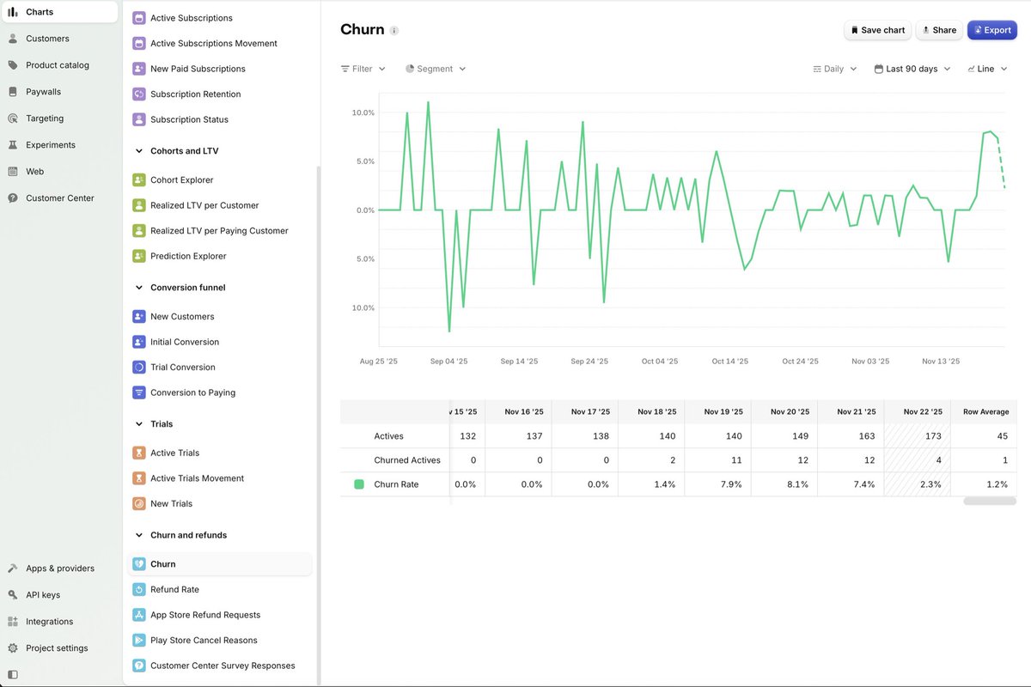The width and height of the screenshot is (1031, 687).
Task: Click the Churned Actives row label
Action: (407, 460)
